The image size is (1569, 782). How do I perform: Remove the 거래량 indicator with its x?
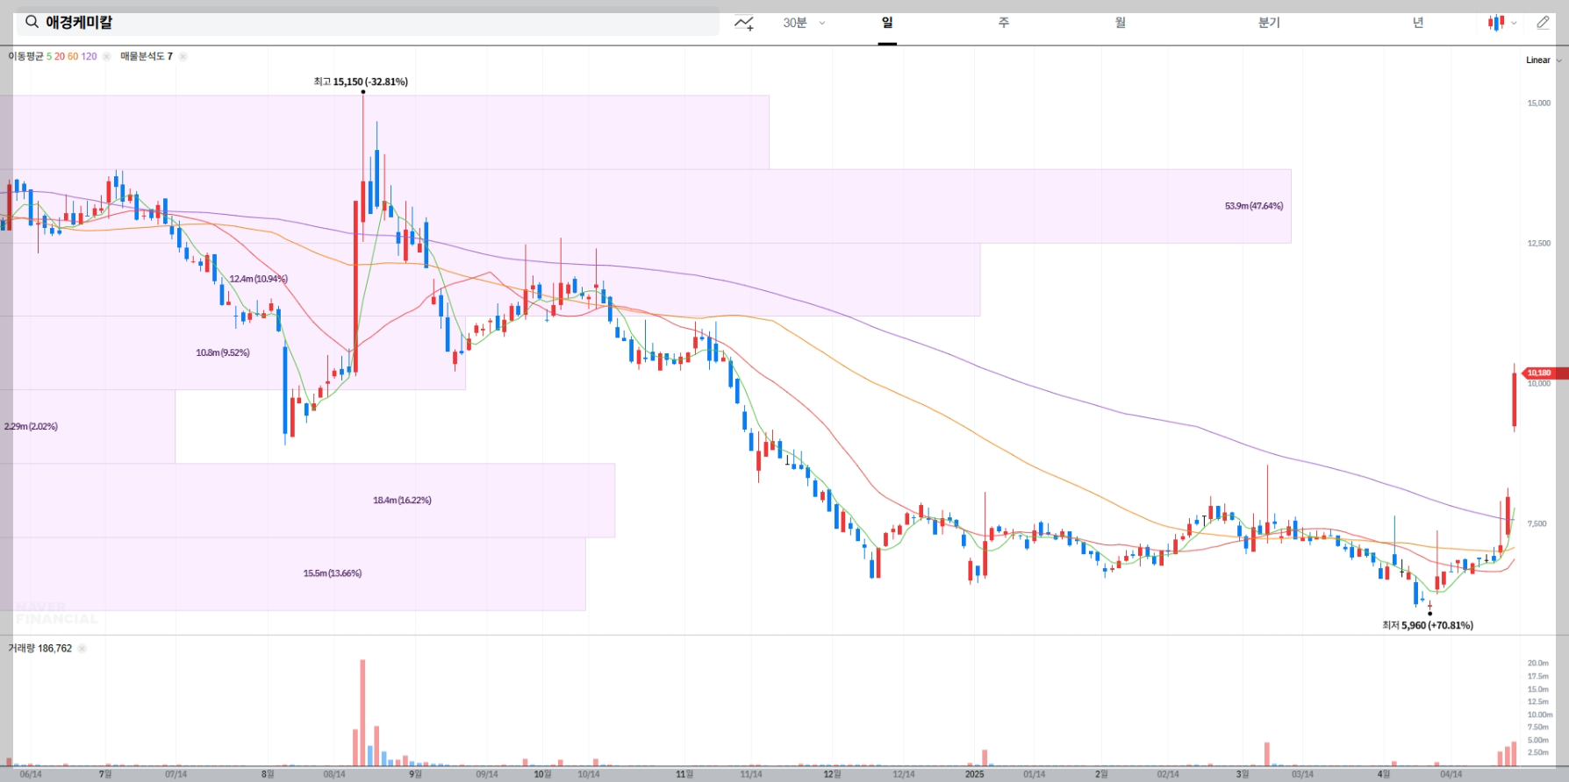point(82,649)
